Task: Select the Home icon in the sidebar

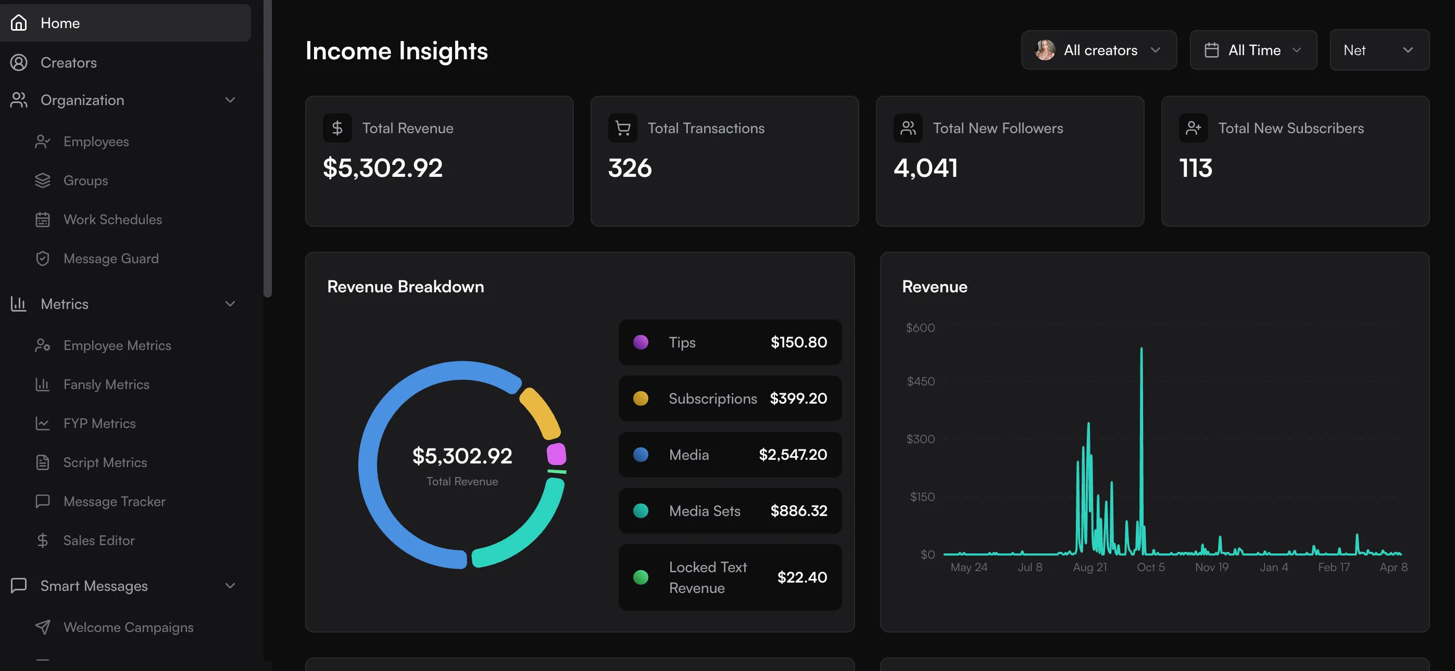Action: pos(19,22)
